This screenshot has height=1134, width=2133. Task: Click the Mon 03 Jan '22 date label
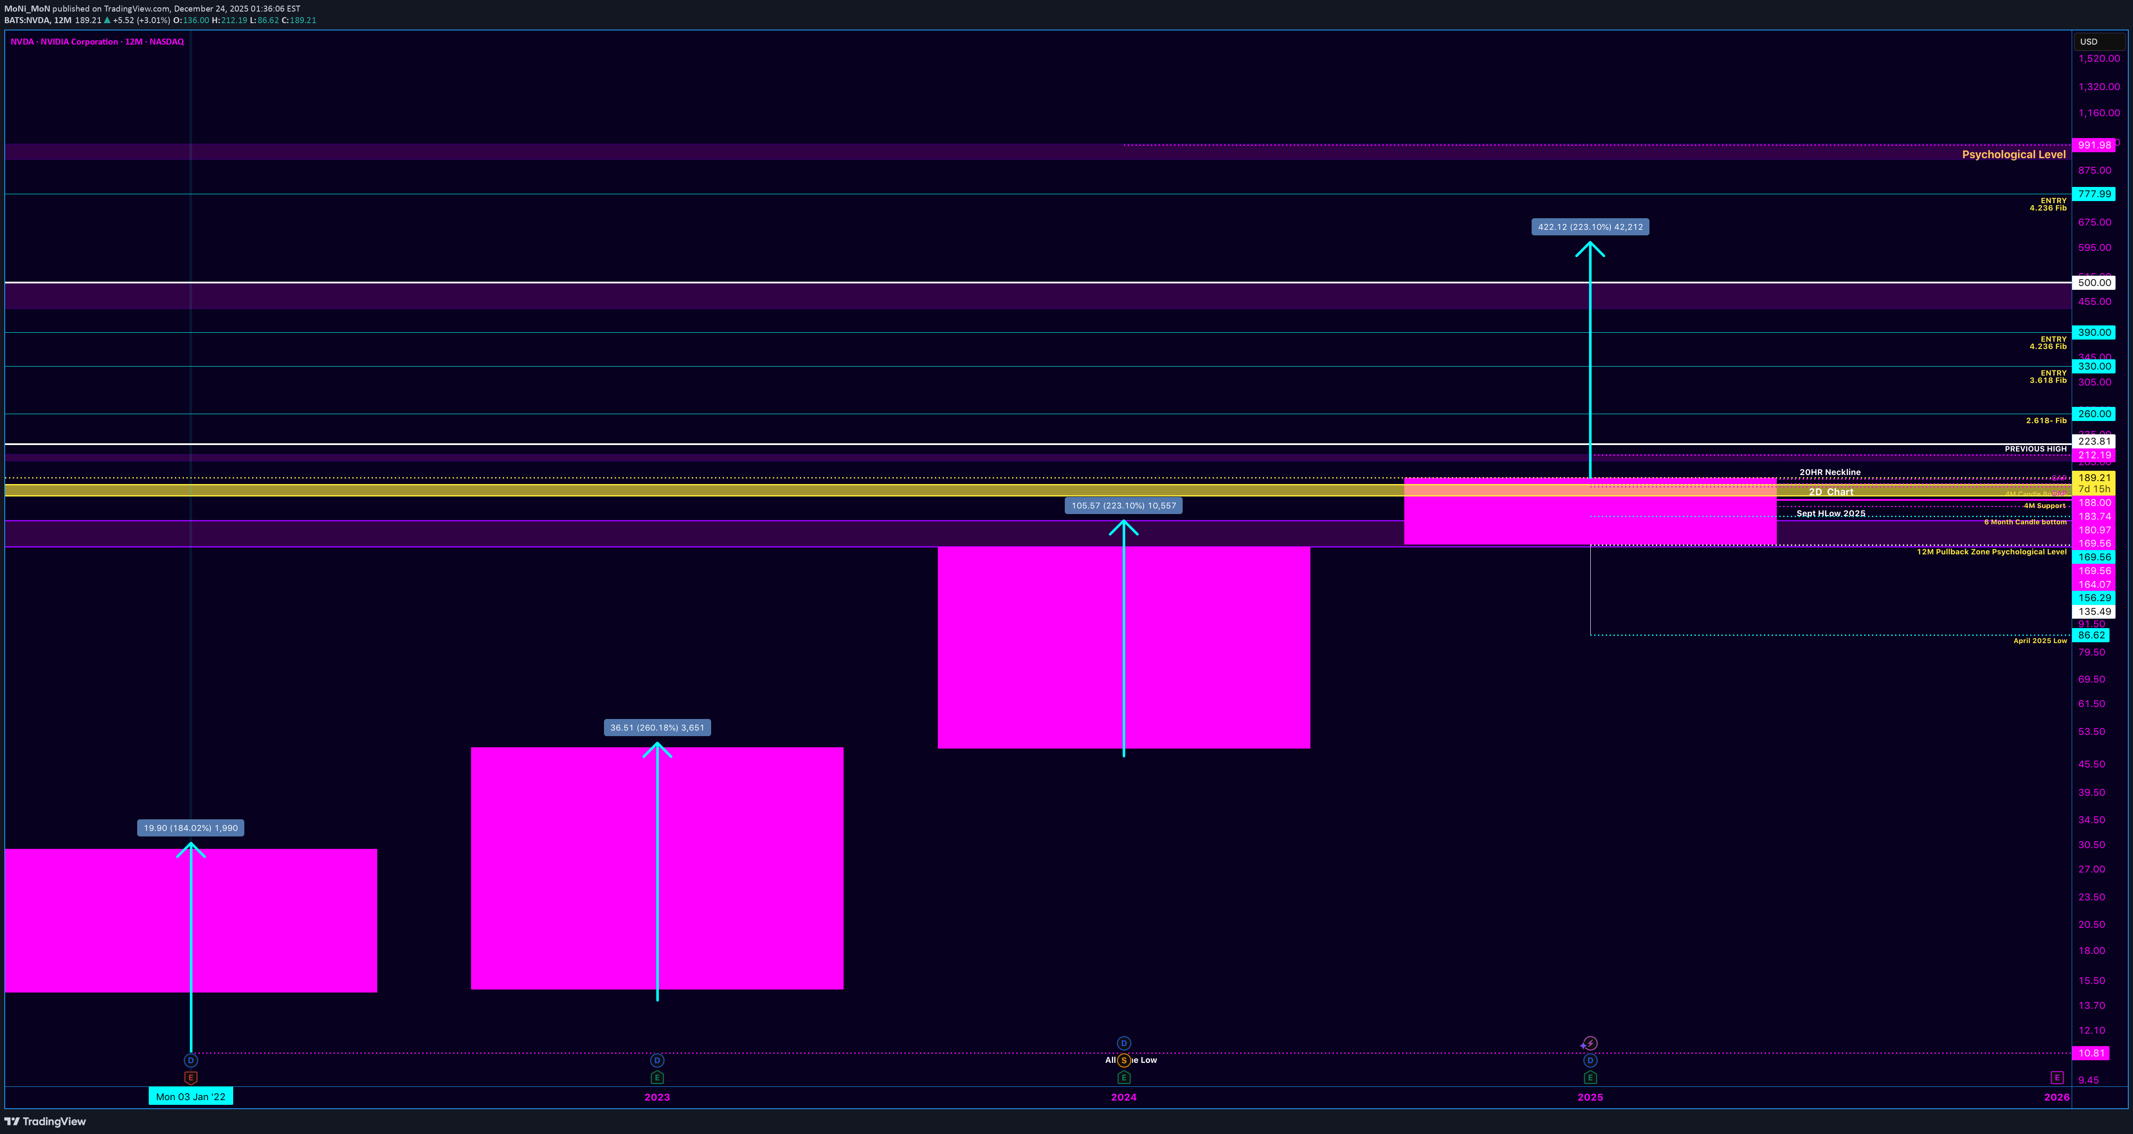coord(190,1097)
